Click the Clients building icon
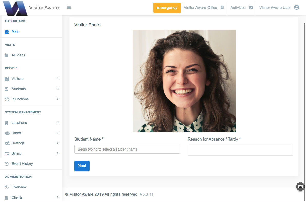306x202 pixels. tap(6, 198)
